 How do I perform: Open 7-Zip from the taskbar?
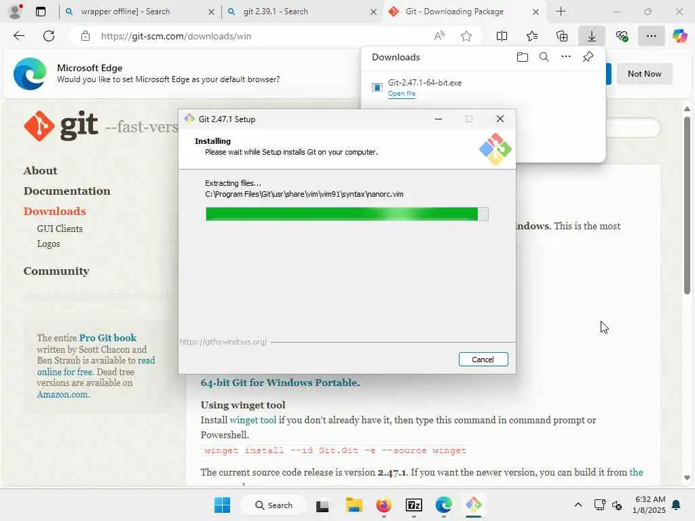[413, 505]
